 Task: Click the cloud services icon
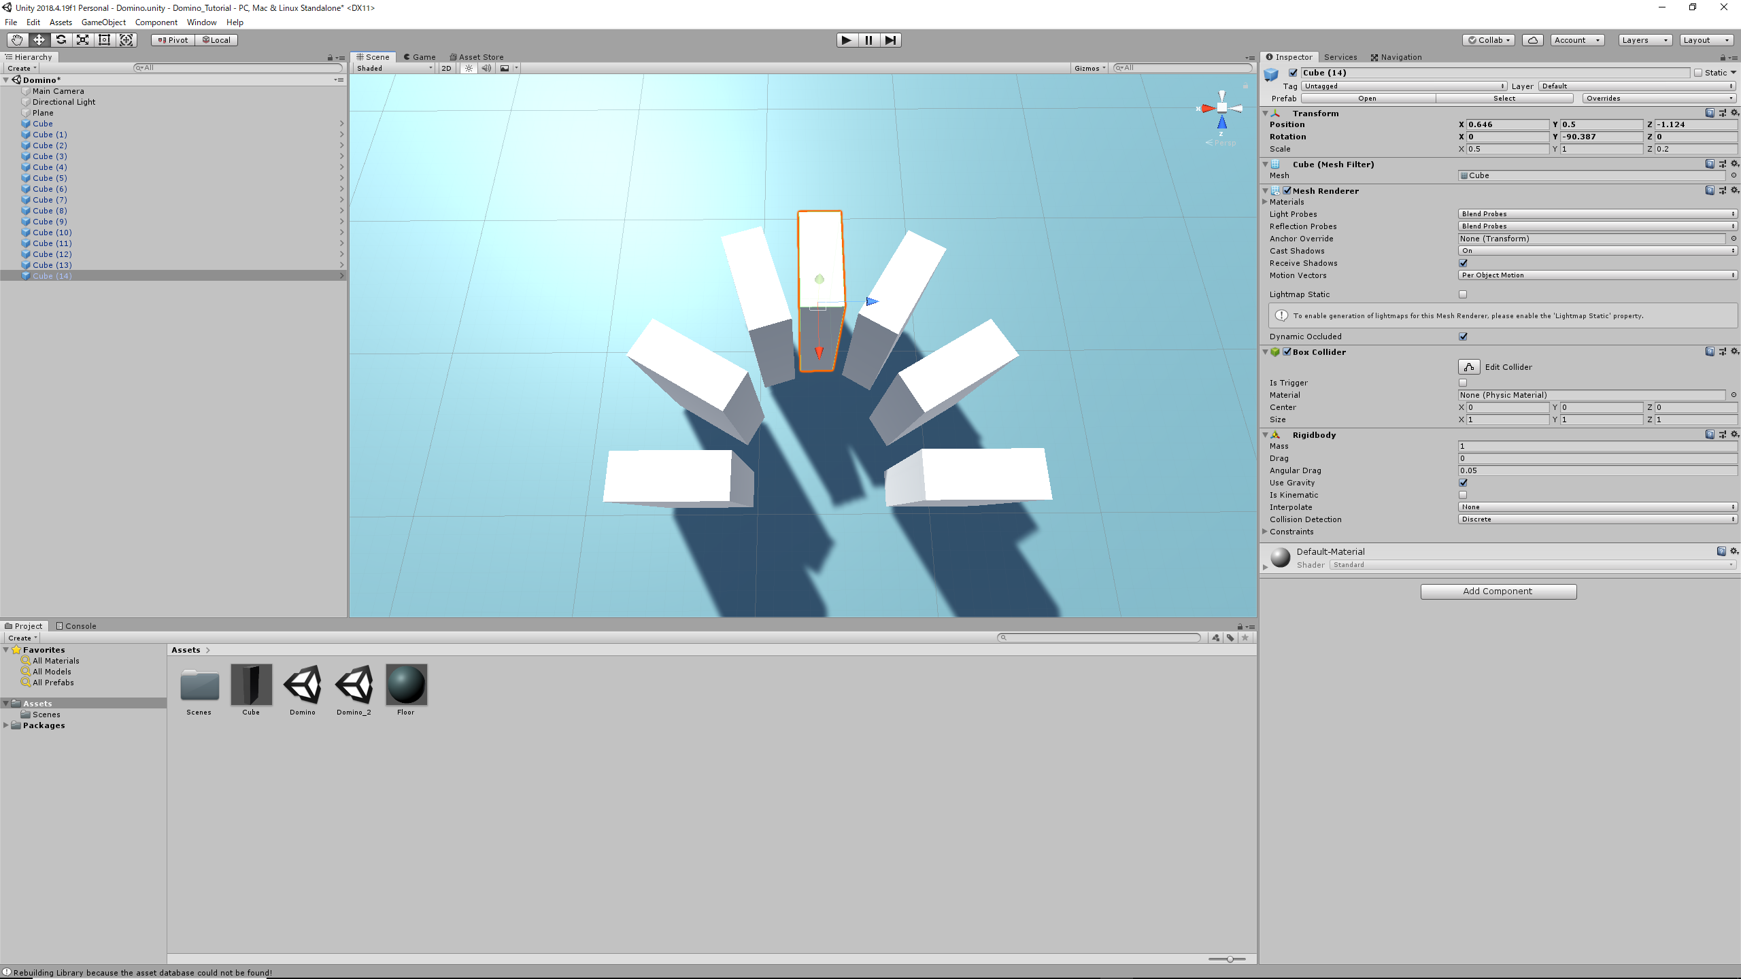(x=1532, y=40)
